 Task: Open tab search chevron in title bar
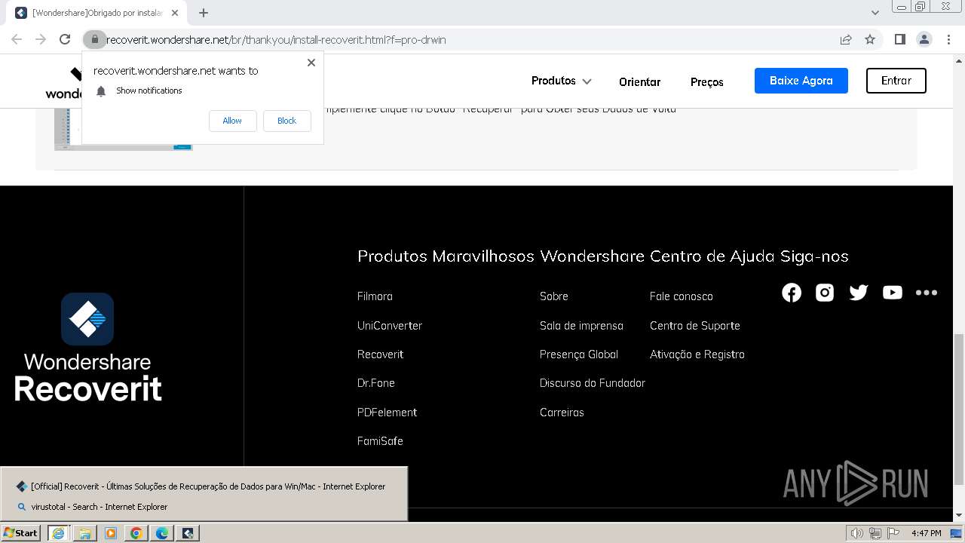875,13
